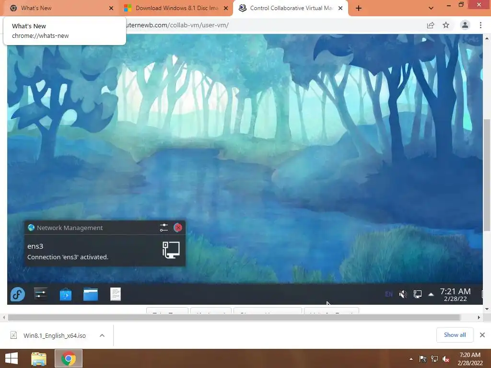Close the What's New tab

coord(111,8)
